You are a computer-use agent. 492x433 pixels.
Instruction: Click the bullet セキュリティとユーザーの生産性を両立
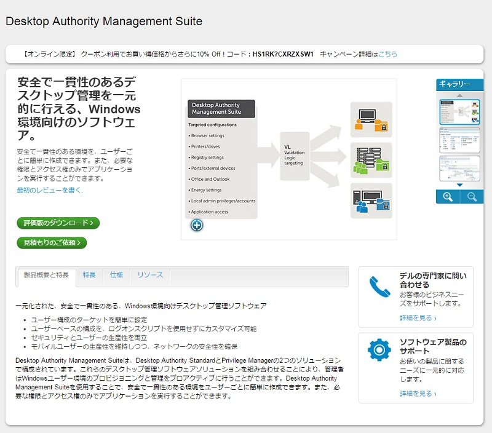pos(89,338)
